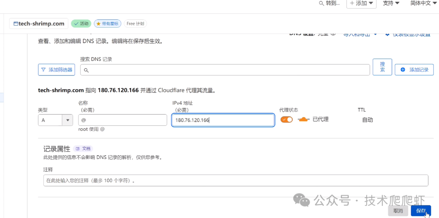Open the 添加 dropdown in top bar

coord(361,3)
